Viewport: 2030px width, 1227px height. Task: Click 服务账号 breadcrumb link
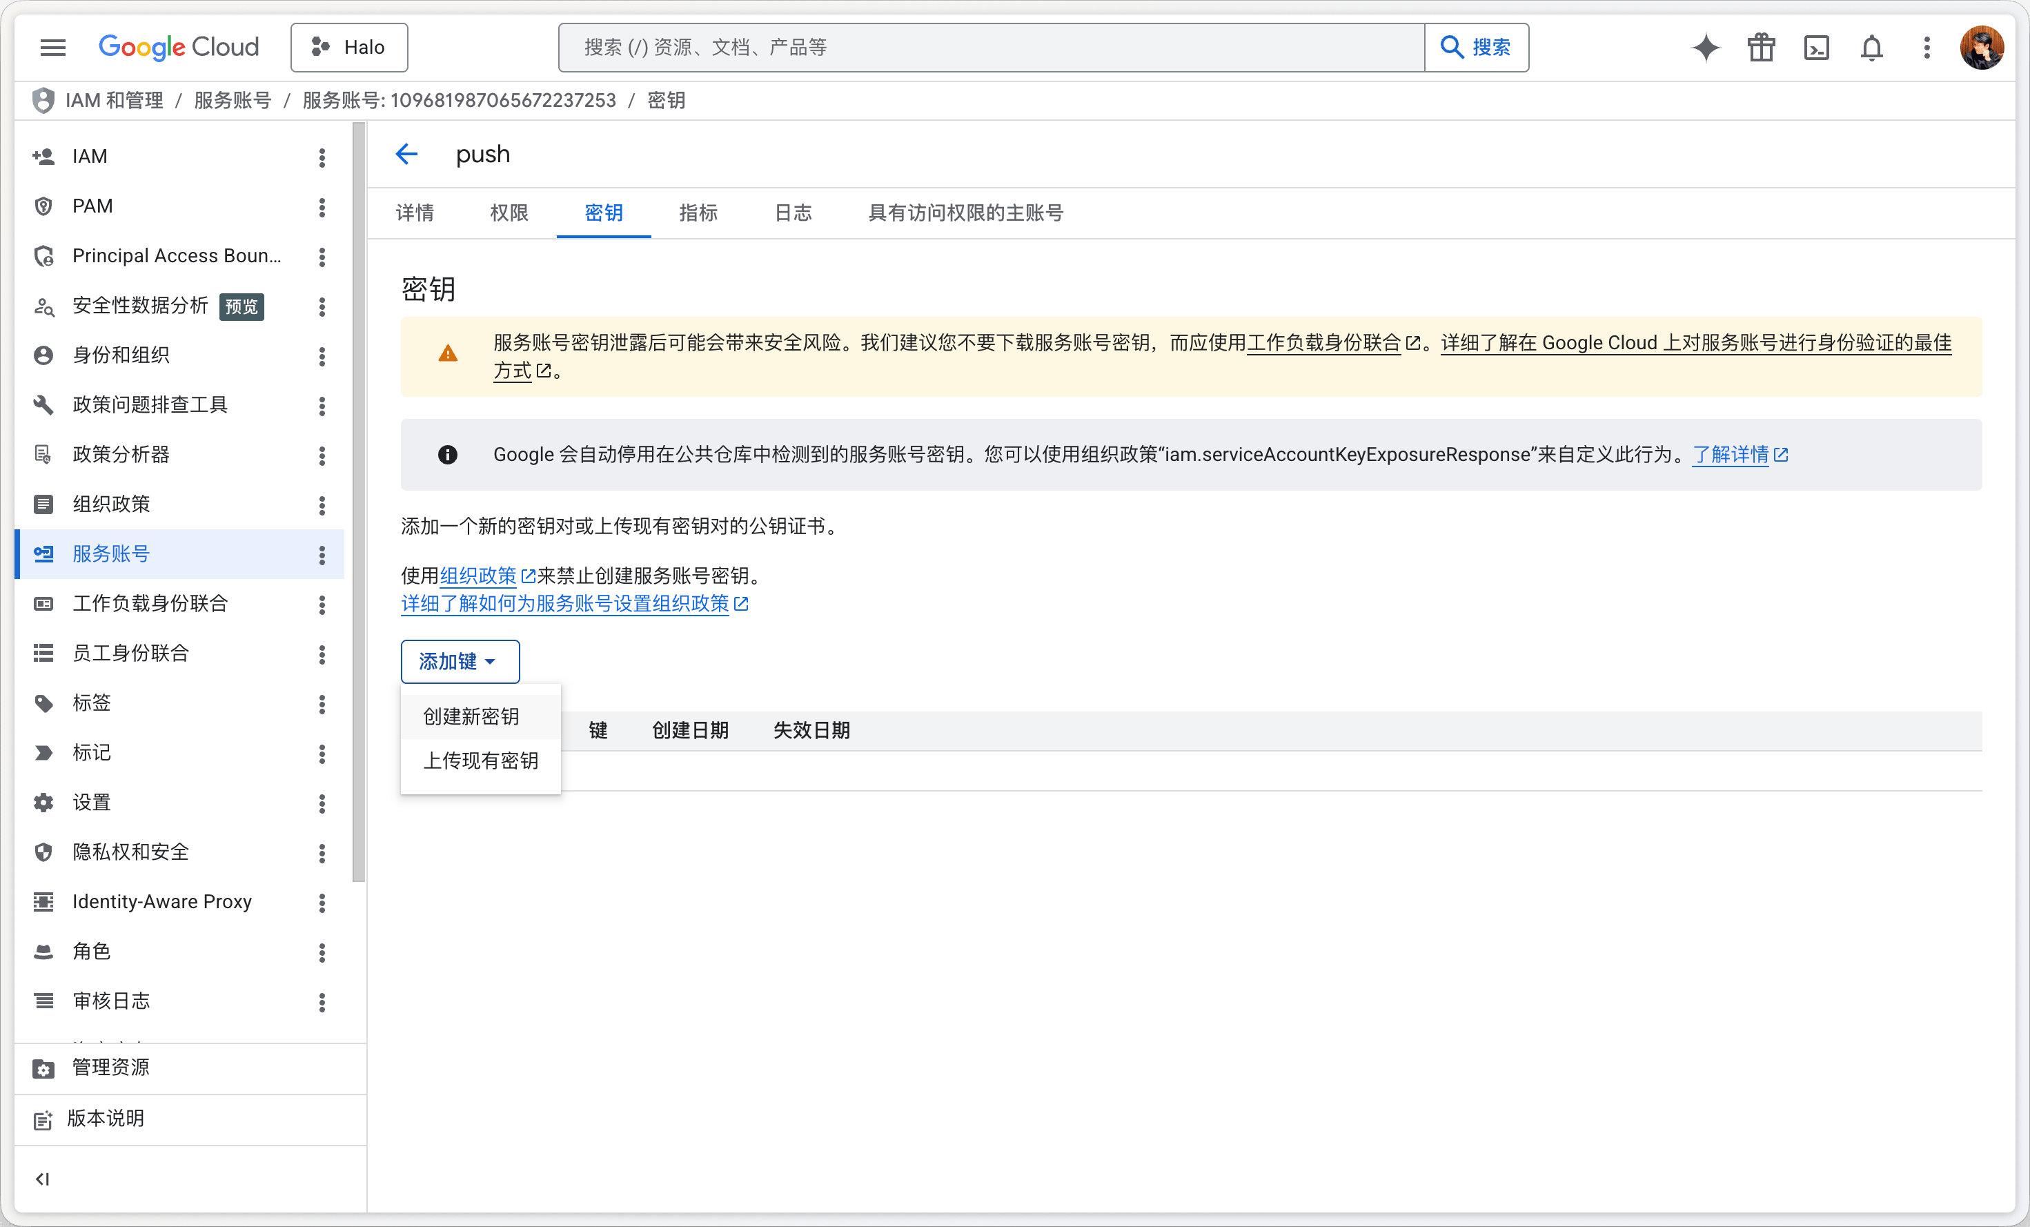pyautogui.click(x=233, y=101)
